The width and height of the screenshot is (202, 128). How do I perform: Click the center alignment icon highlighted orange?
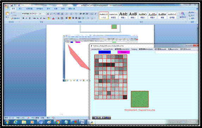[70, 18]
